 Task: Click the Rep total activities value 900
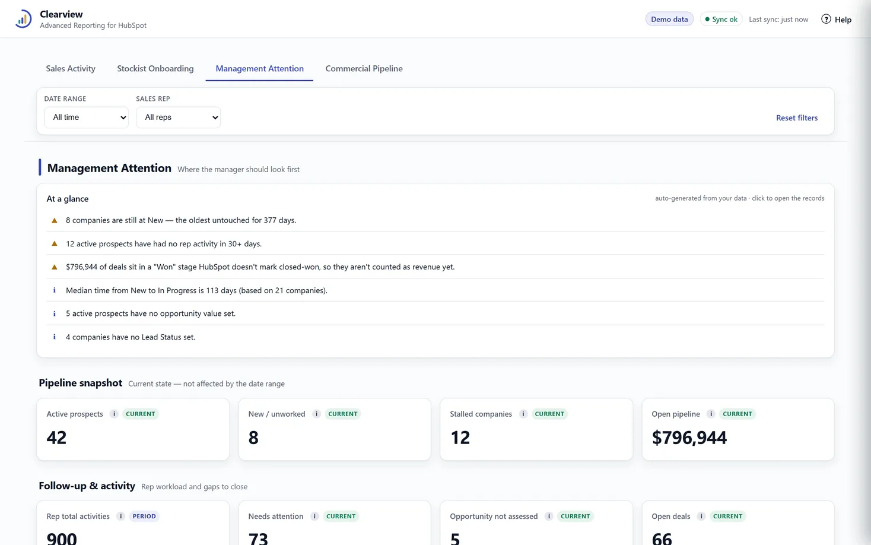coord(62,538)
